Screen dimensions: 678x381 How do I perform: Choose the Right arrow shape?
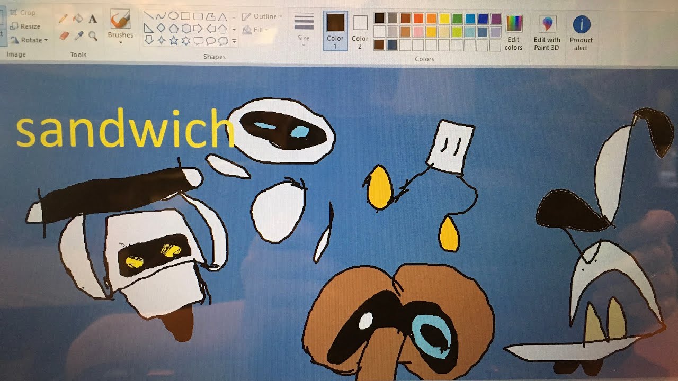[198, 29]
